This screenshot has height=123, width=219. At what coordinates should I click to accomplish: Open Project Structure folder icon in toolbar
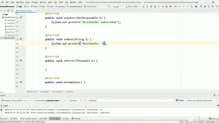196,6
